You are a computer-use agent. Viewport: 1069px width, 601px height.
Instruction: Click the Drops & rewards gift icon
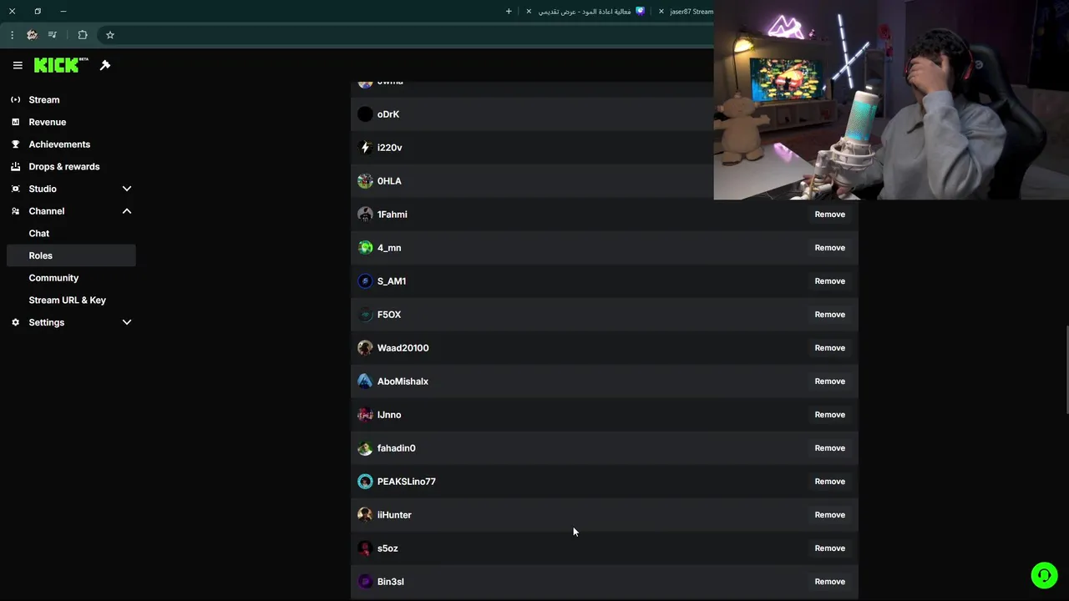(x=15, y=166)
